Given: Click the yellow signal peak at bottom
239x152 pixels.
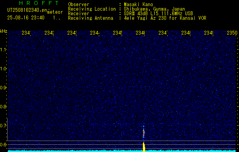Looking at the screenshot, I should pos(144,147).
